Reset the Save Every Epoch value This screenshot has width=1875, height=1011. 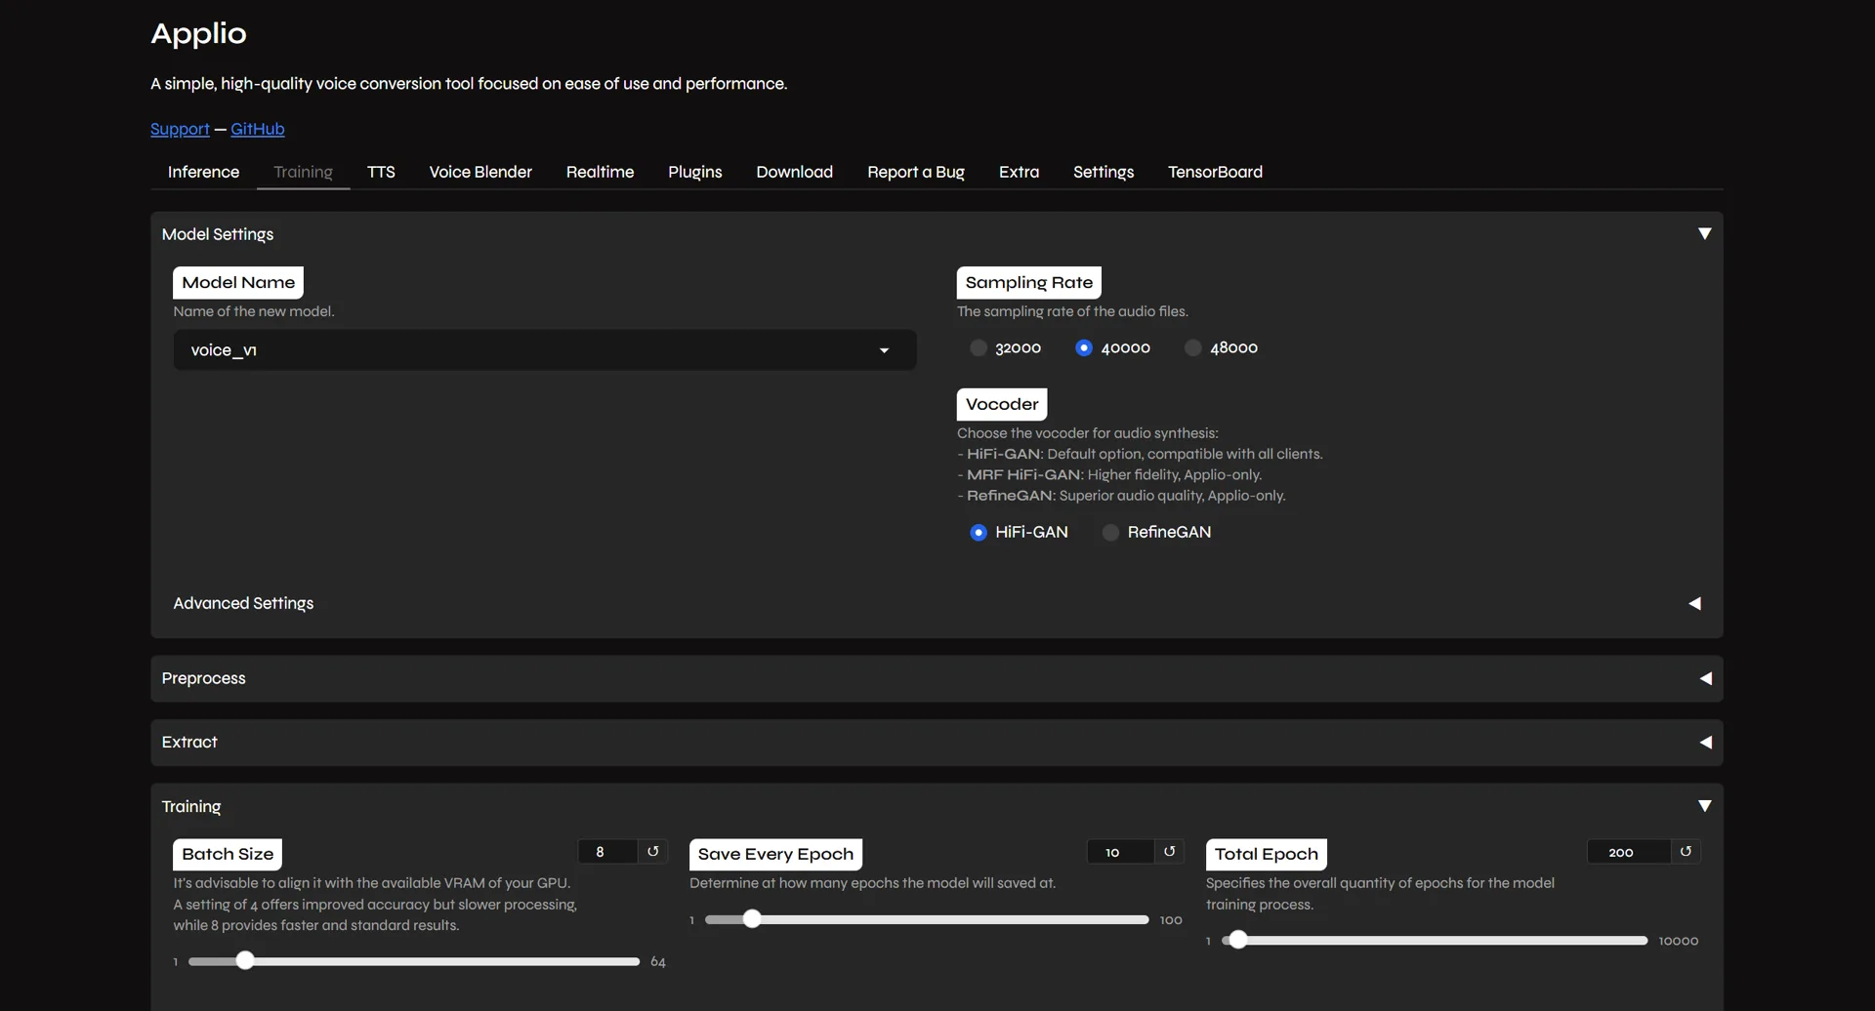(1169, 852)
